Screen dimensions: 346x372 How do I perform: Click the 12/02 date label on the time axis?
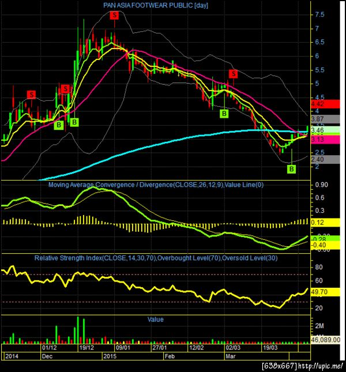(x=197, y=348)
